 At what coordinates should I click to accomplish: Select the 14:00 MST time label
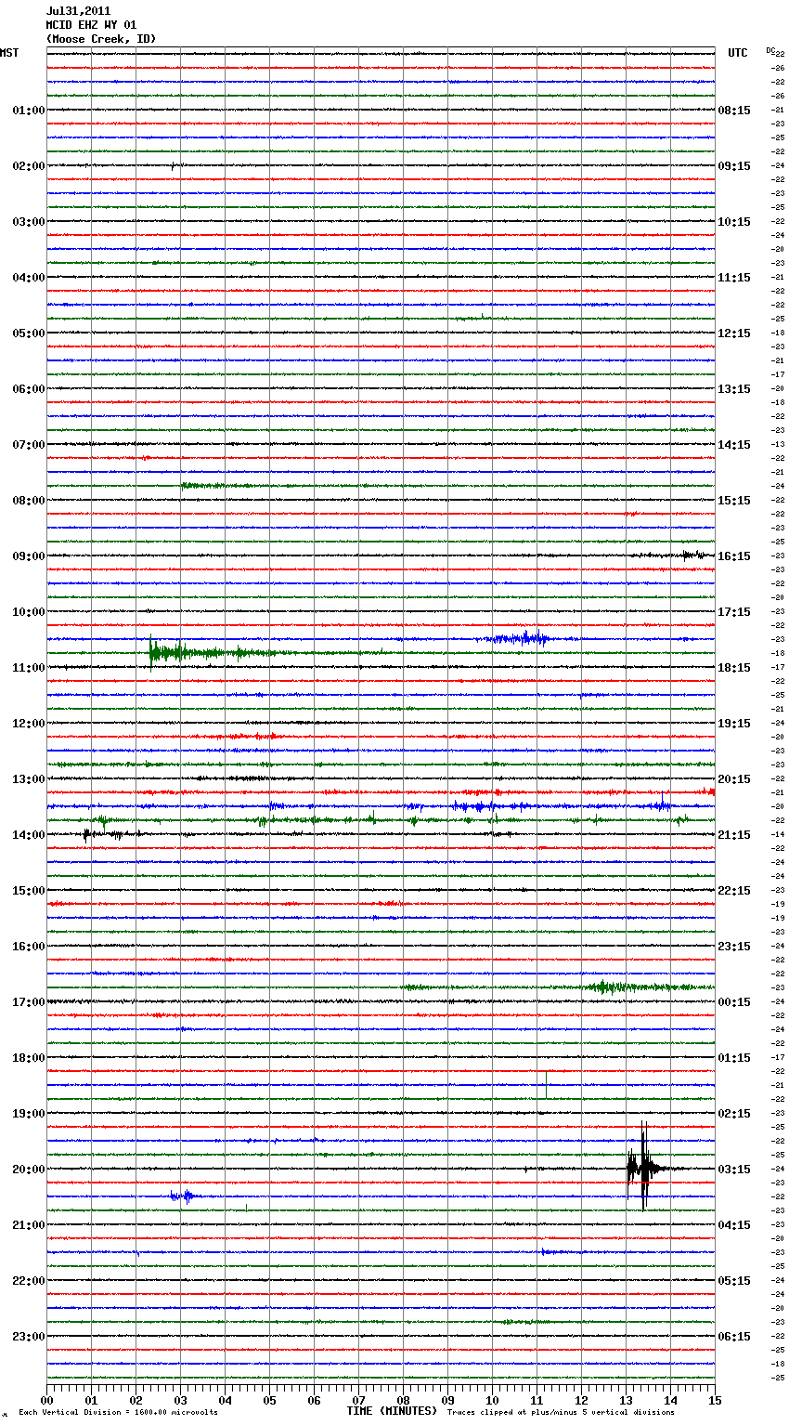click(x=28, y=835)
